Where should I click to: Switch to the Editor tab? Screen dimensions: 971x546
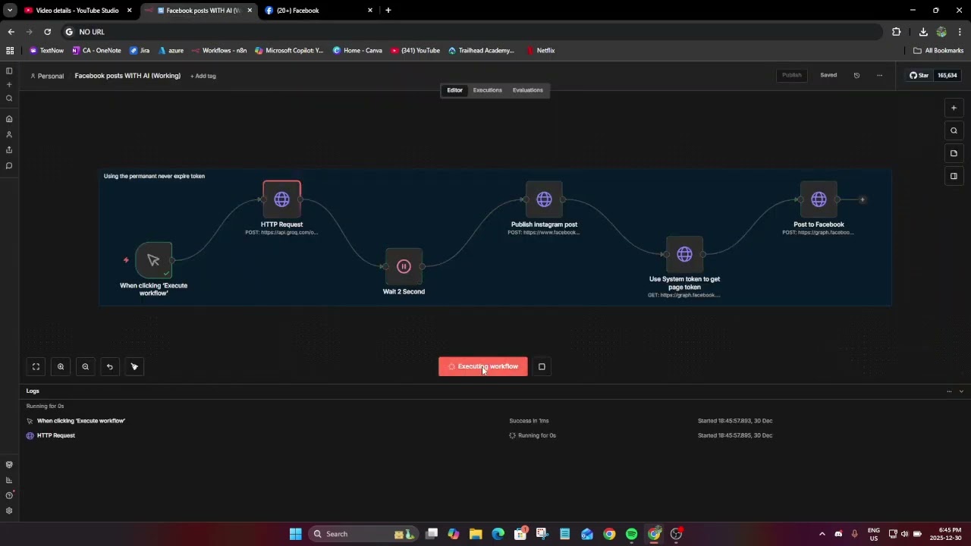point(454,90)
